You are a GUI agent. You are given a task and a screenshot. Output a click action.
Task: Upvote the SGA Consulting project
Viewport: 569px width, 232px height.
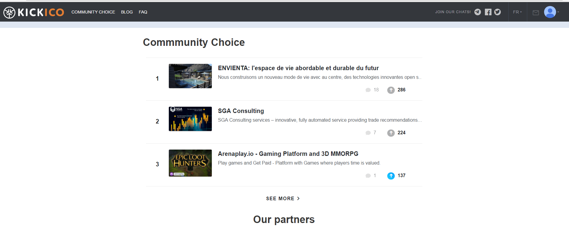pyautogui.click(x=391, y=133)
